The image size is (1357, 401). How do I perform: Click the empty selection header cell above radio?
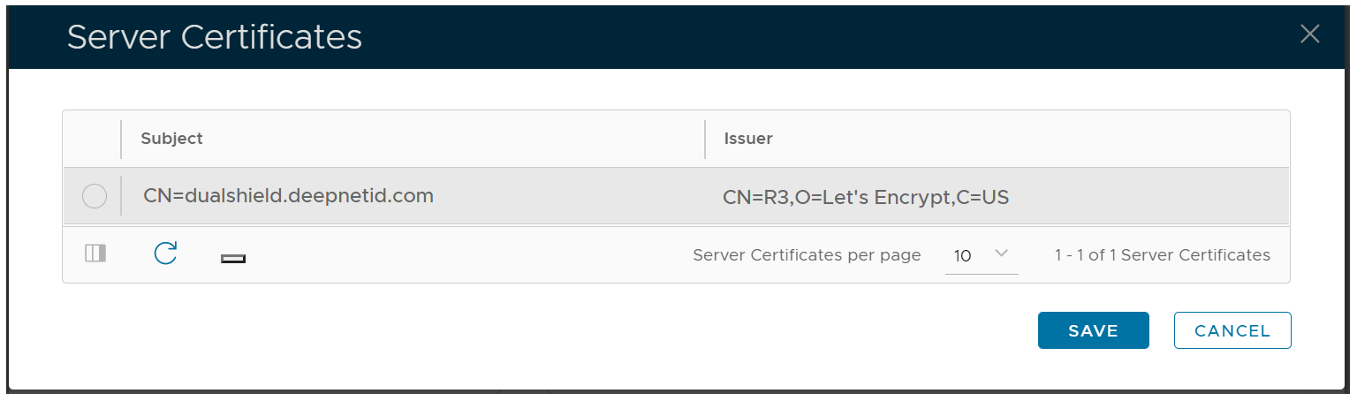(x=92, y=139)
